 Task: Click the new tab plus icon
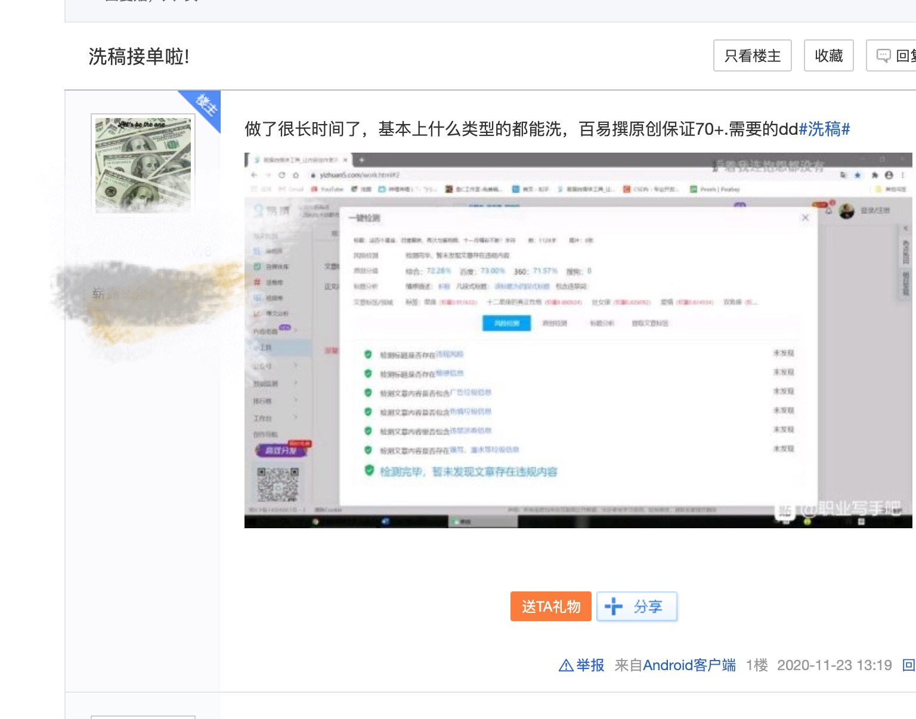(x=362, y=160)
